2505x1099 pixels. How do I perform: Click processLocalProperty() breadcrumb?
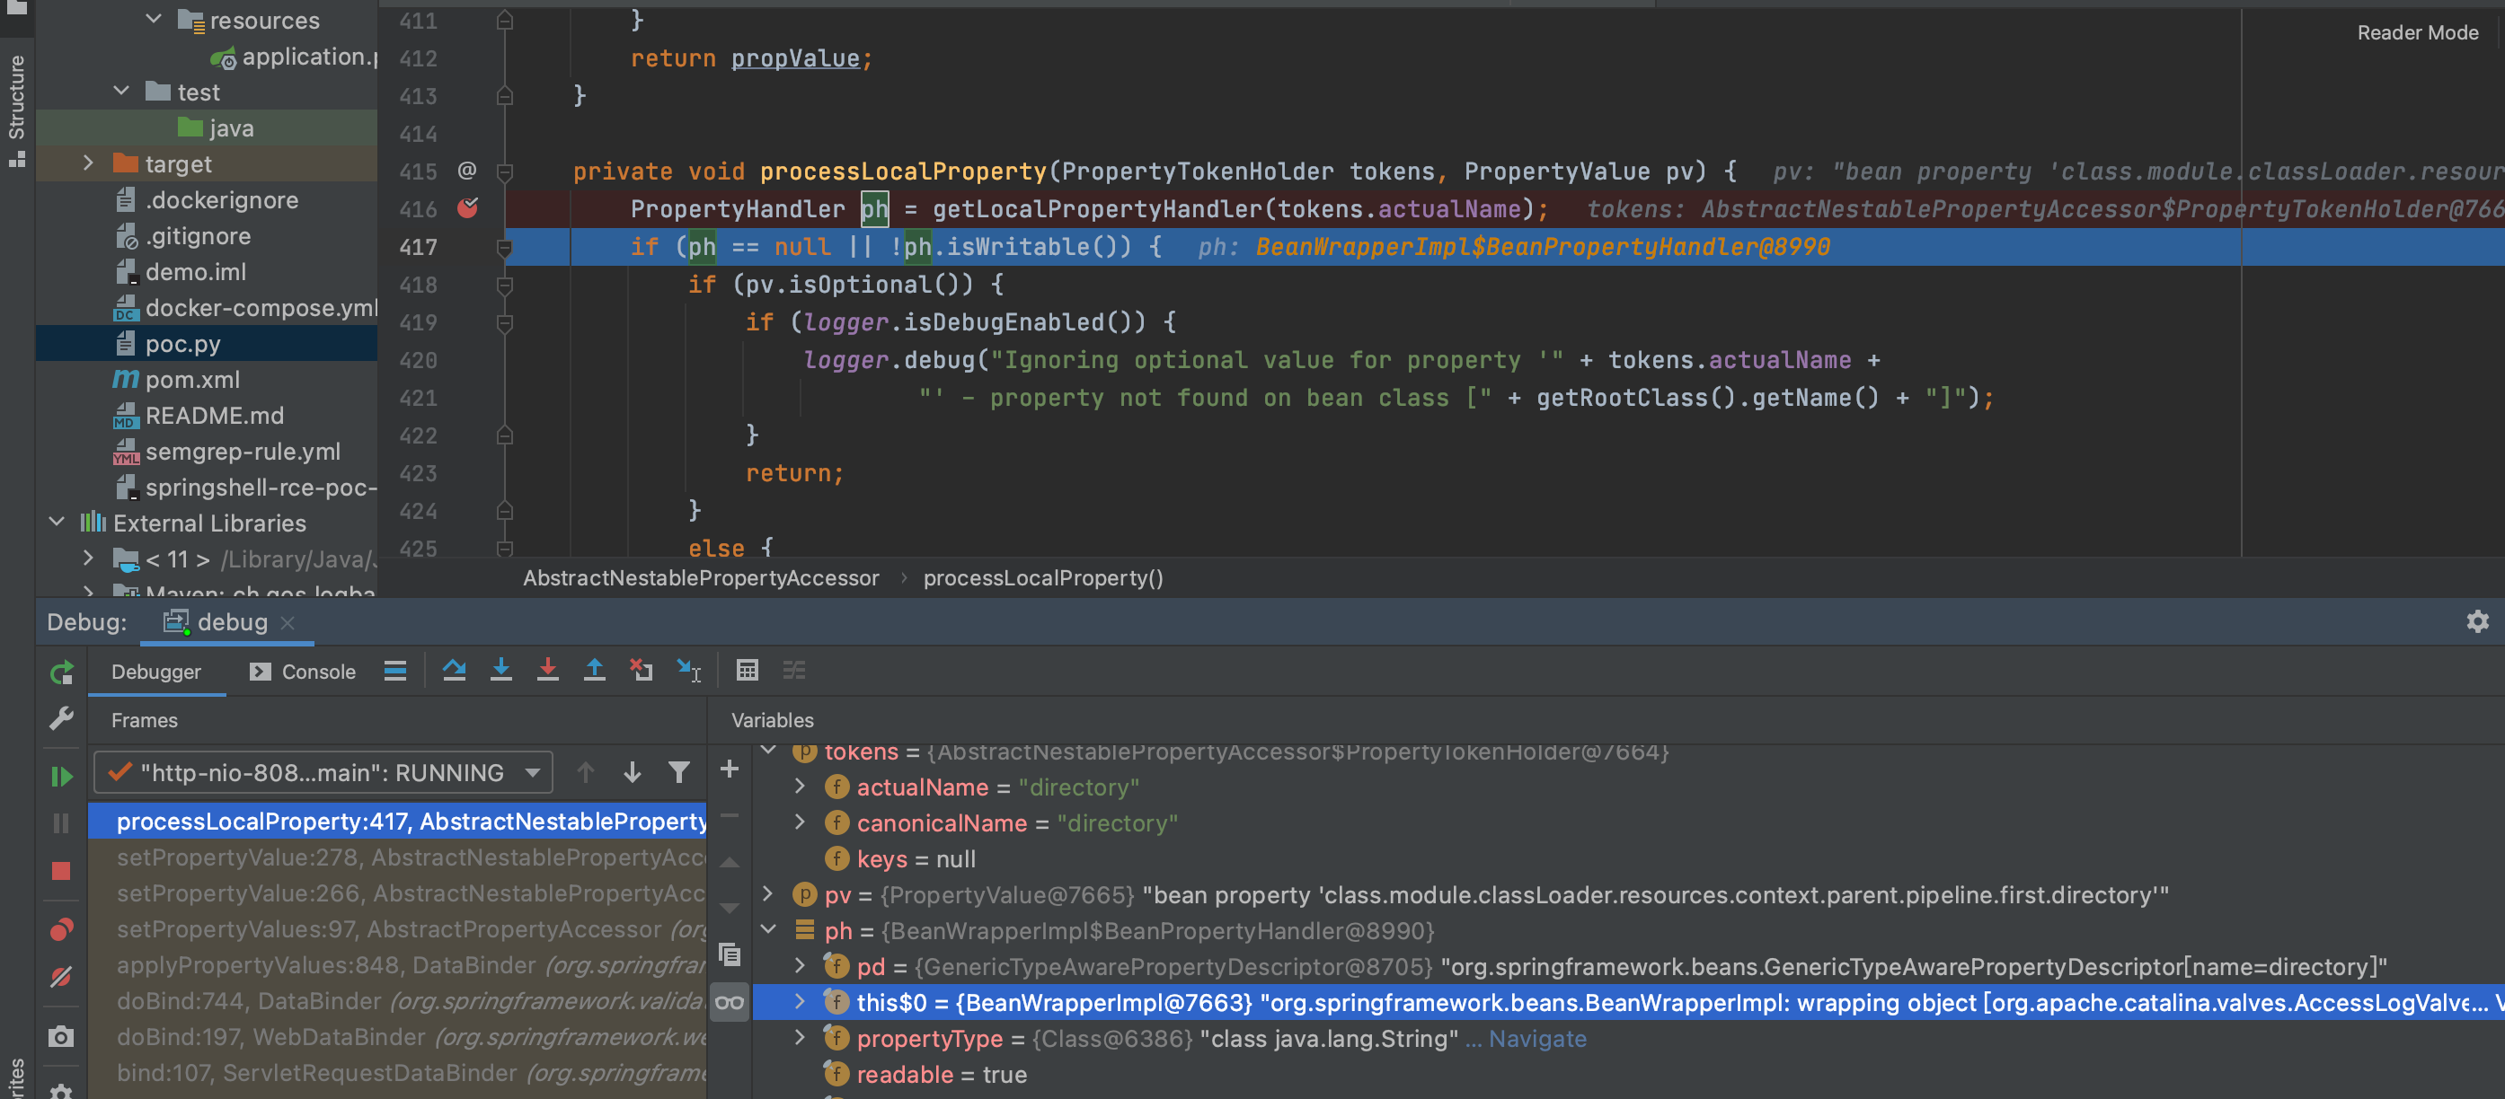tap(1042, 578)
